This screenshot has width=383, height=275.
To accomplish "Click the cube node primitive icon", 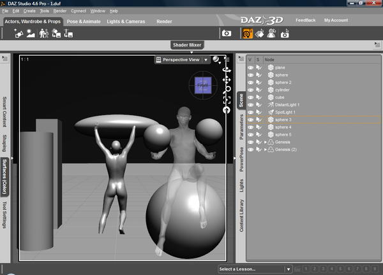I will (x=271, y=97).
